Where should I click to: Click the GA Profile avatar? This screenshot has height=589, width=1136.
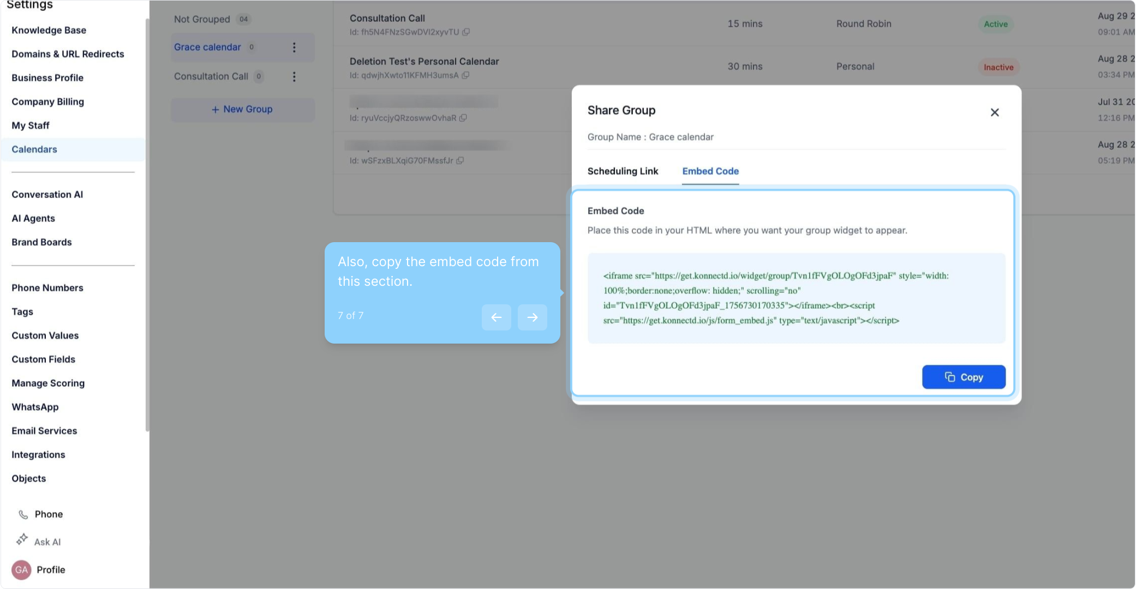[21, 570]
